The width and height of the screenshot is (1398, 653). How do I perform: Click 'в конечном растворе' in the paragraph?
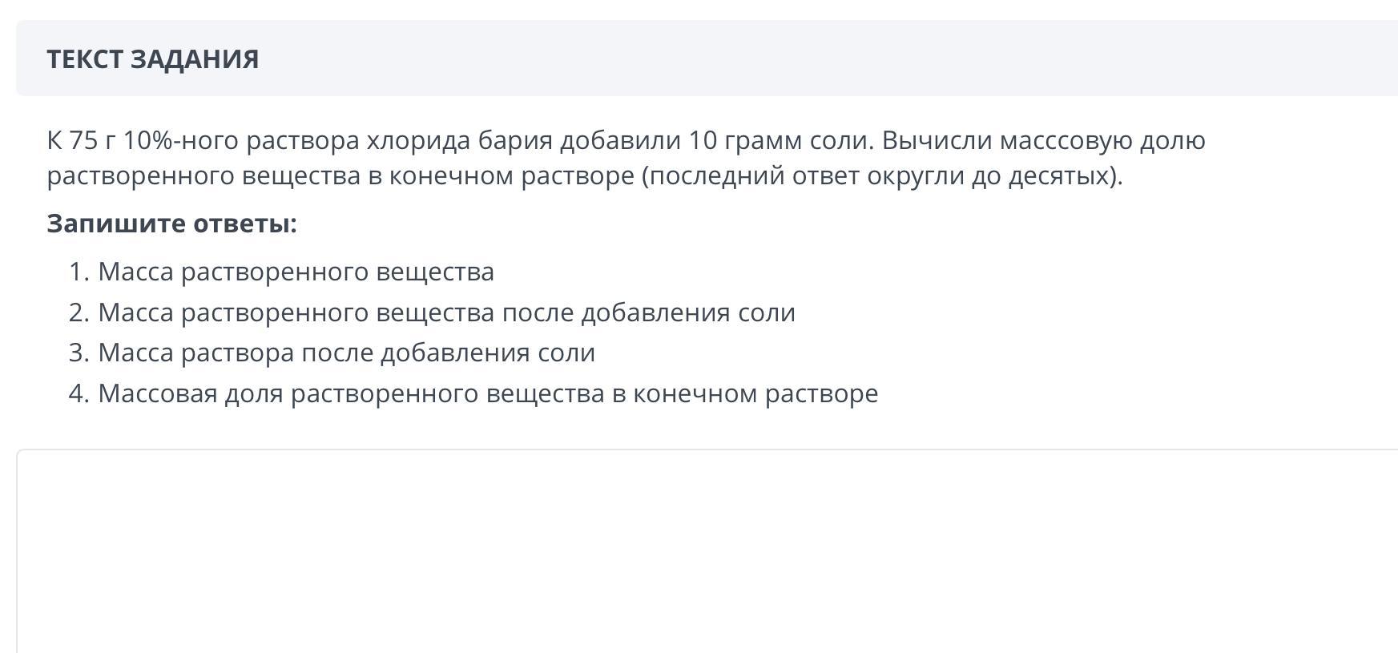501,175
